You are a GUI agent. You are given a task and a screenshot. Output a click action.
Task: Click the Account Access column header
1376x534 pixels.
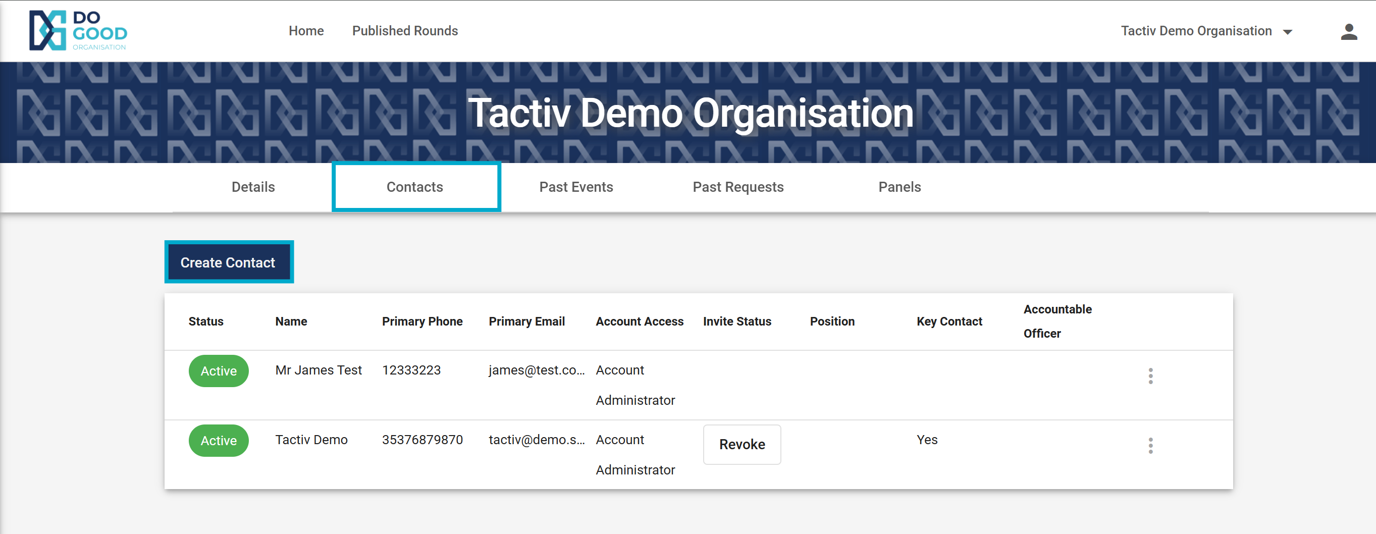tap(640, 322)
